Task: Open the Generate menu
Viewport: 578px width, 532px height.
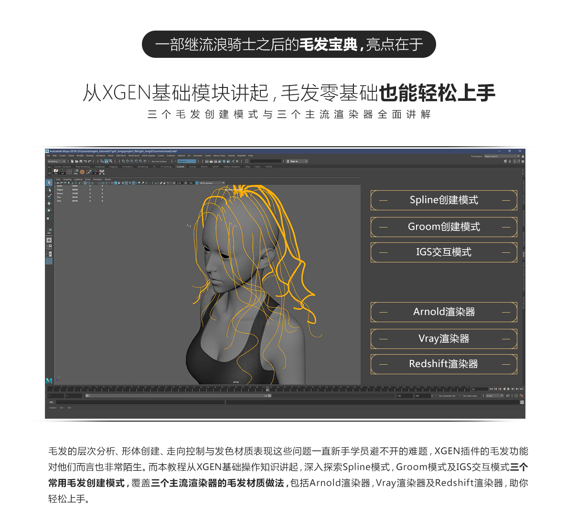Action: tap(198, 156)
